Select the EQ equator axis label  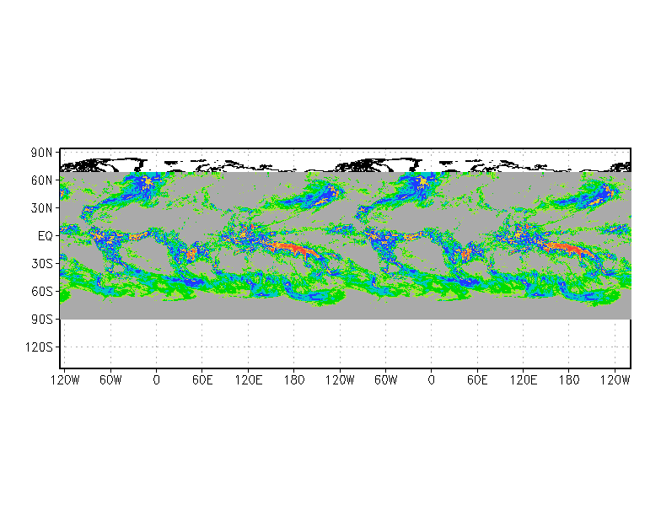pos(46,236)
